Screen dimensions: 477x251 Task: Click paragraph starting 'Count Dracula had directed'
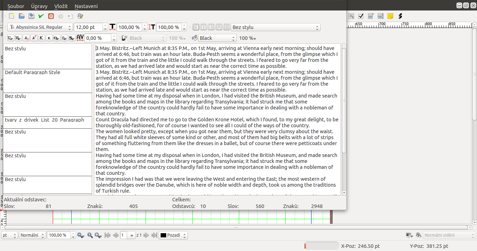(217, 122)
